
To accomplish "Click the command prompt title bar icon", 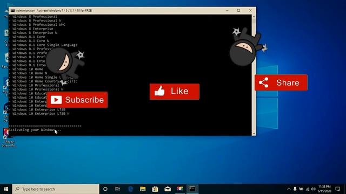I will 13,11.
